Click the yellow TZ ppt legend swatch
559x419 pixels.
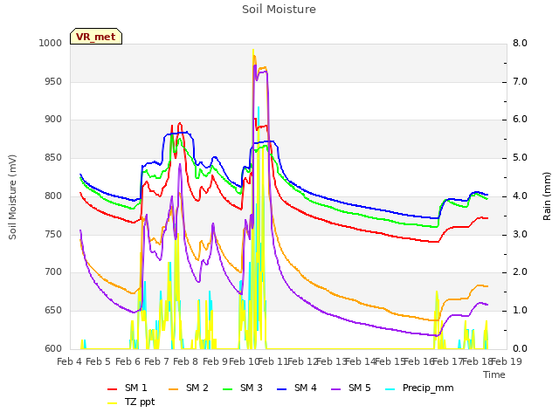(113, 403)
